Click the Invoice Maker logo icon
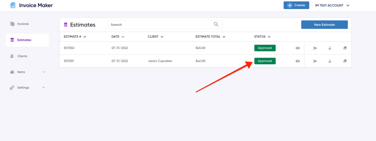The image size is (376, 141). (x=13, y=5)
